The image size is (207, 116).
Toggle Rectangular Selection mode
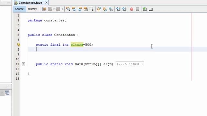[x=92, y=9]
